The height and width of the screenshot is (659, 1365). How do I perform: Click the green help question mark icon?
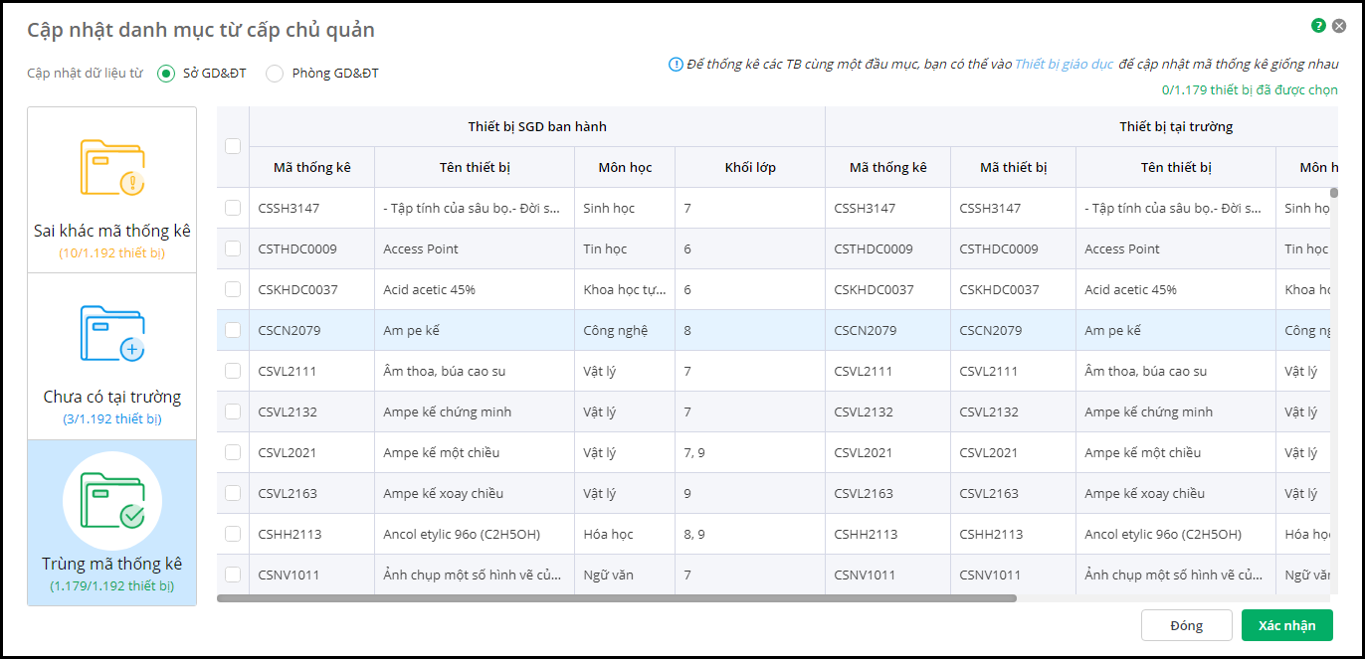1319,26
